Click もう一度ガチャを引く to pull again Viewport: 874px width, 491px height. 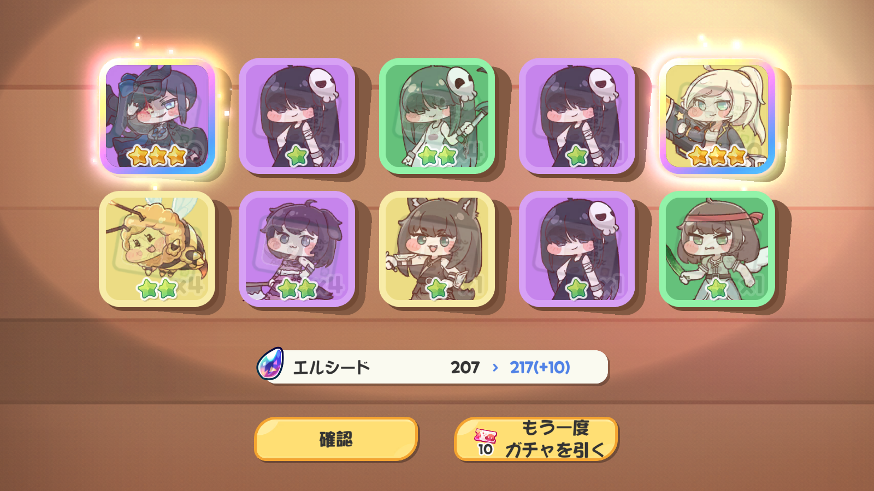pos(536,439)
